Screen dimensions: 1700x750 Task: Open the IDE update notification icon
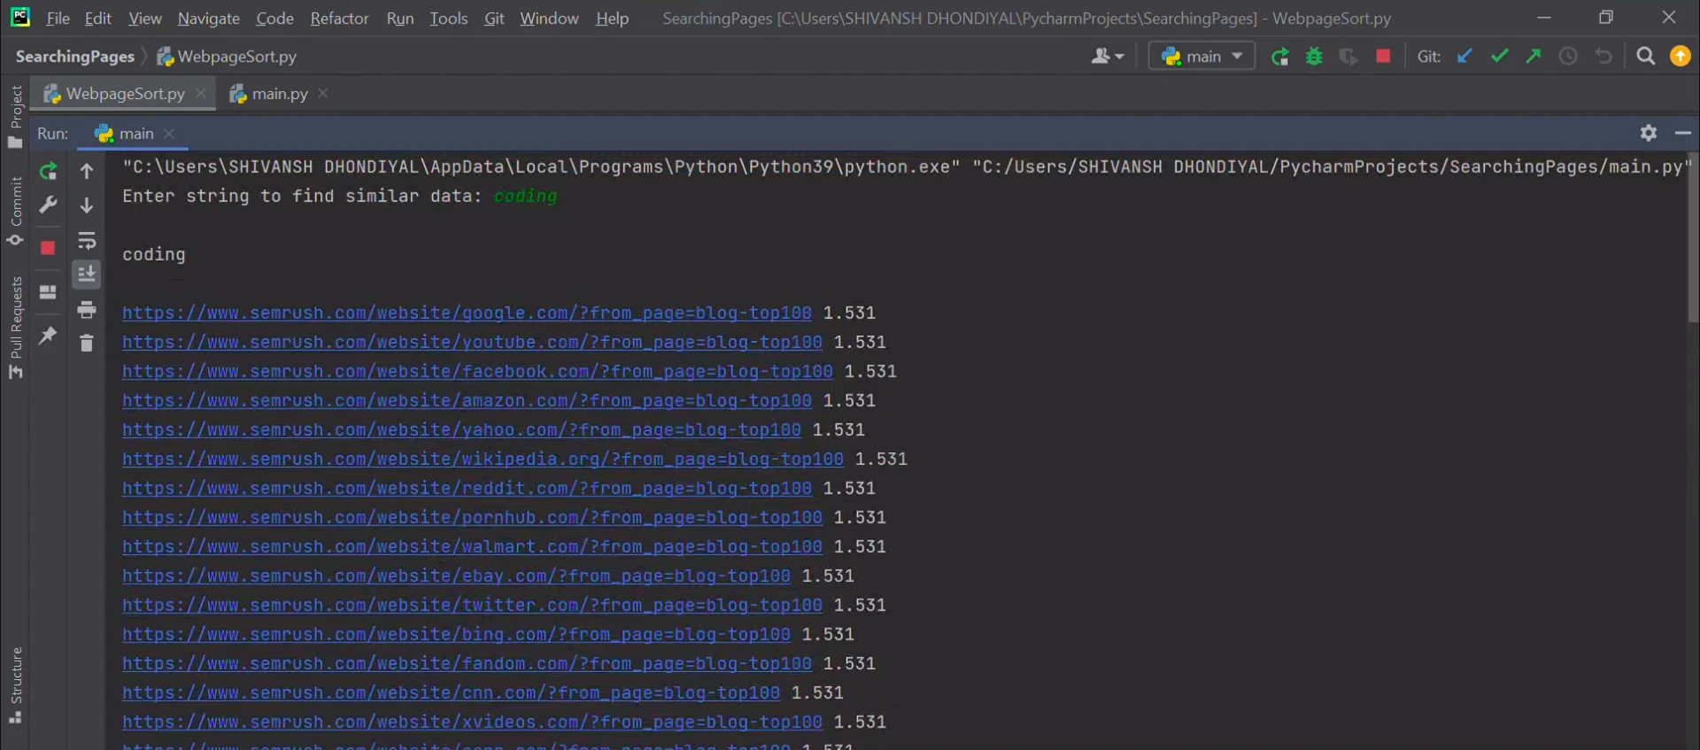tap(1680, 57)
